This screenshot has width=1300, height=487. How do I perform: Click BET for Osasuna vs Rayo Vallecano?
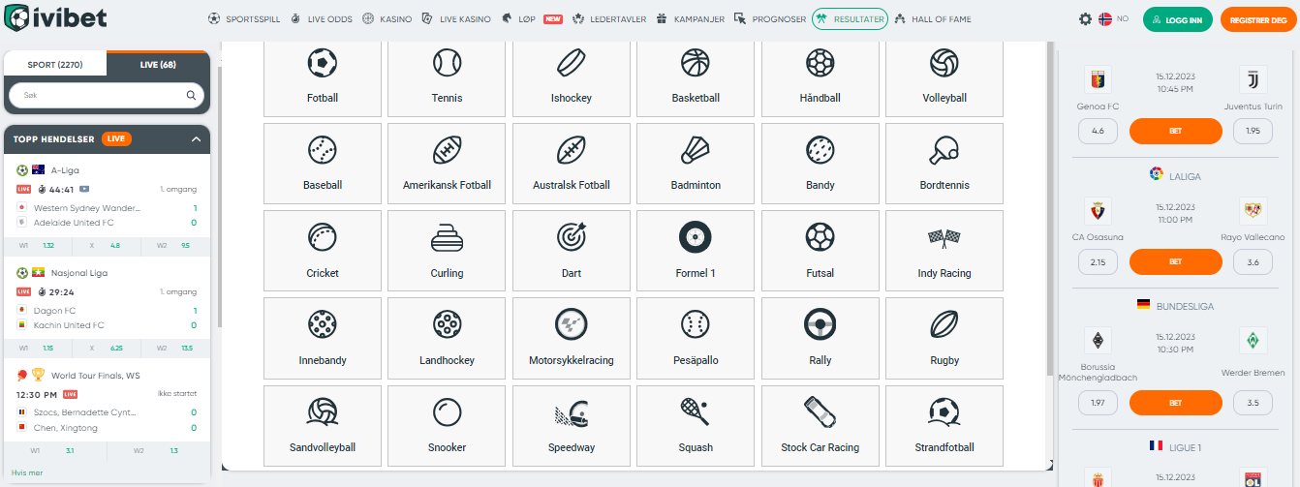[1176, 261]
